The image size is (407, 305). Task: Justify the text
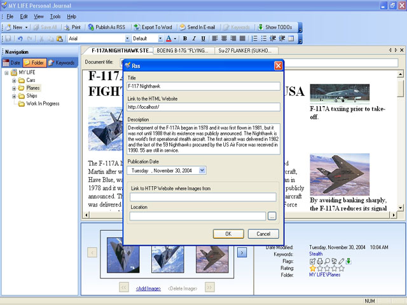[x=242, y=39]
